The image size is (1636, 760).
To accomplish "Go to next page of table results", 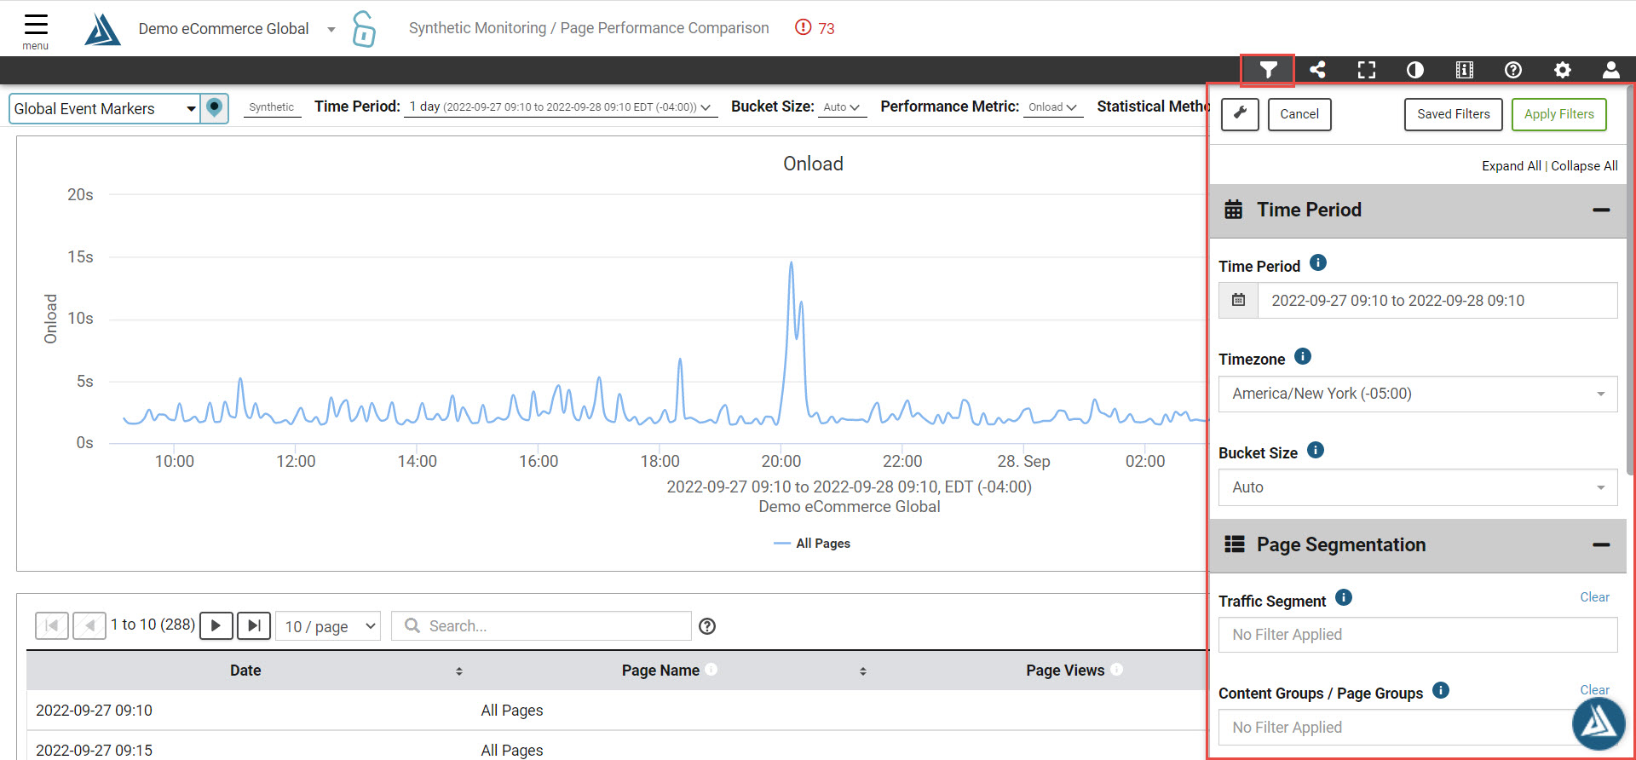I will pos(216,625).
